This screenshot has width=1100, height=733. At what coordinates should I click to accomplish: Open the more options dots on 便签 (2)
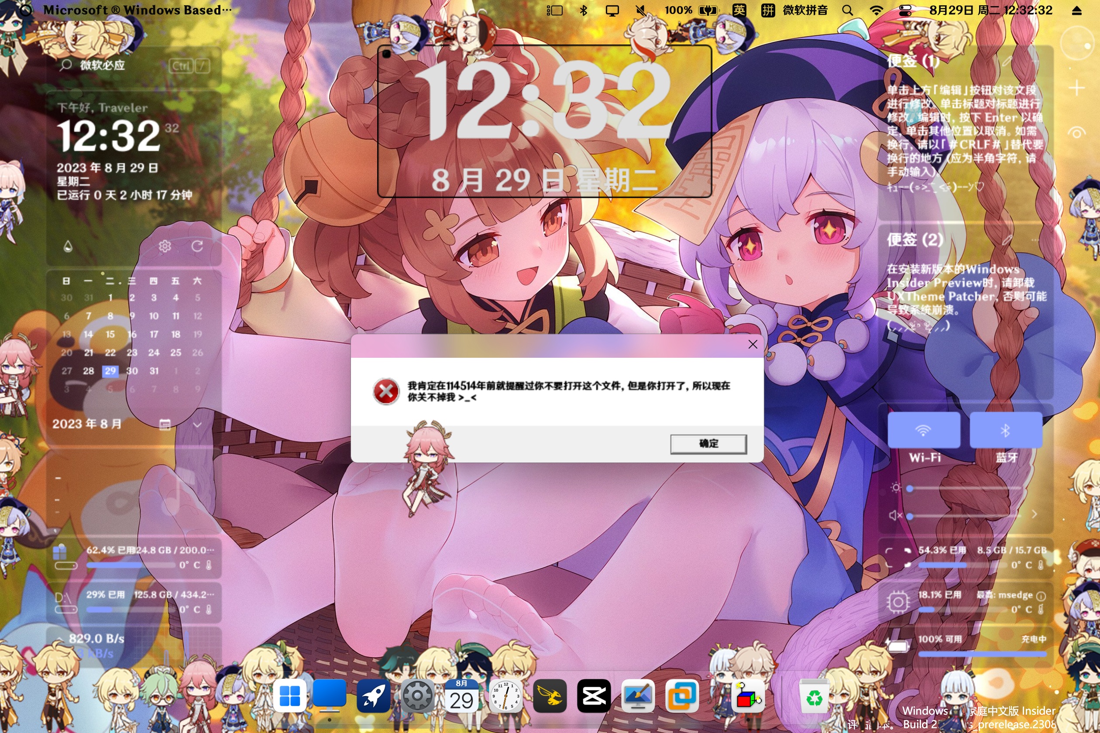[x=1035, y=240]
